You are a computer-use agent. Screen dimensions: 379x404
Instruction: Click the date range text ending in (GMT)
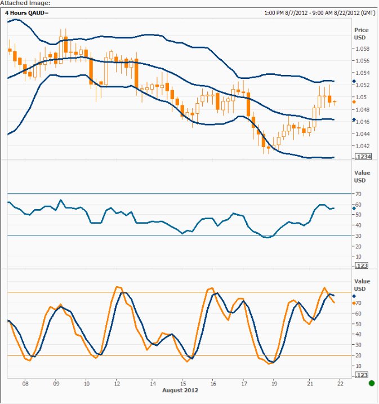(x=320, y=12)
